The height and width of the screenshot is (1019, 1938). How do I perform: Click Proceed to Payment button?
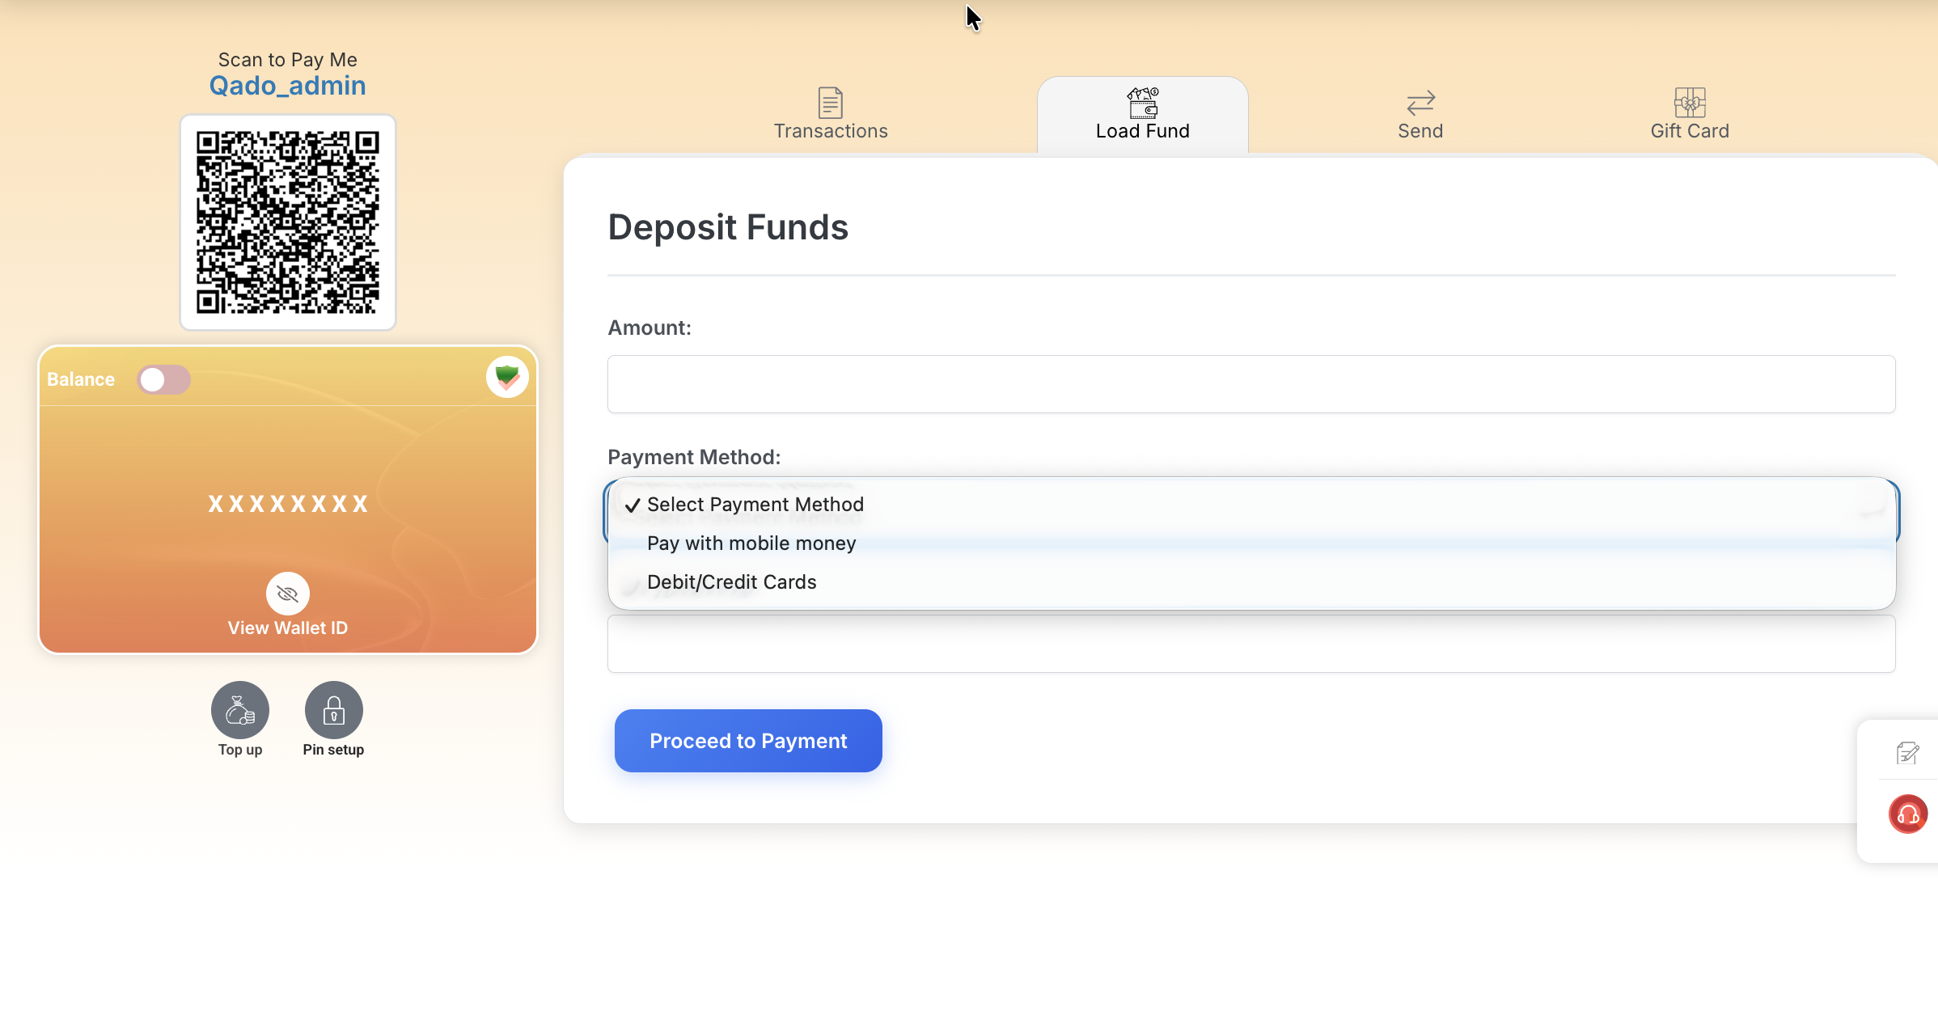click(748, 741)
